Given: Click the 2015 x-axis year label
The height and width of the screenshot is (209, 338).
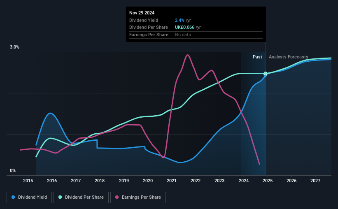Looking at the screenshot, I should (x=28, y=181).
